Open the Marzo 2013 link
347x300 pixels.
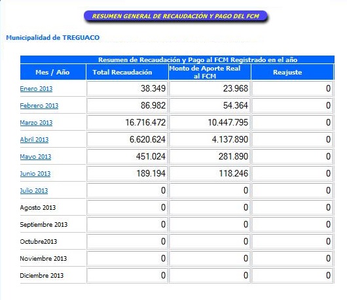[x=36, y=123]
